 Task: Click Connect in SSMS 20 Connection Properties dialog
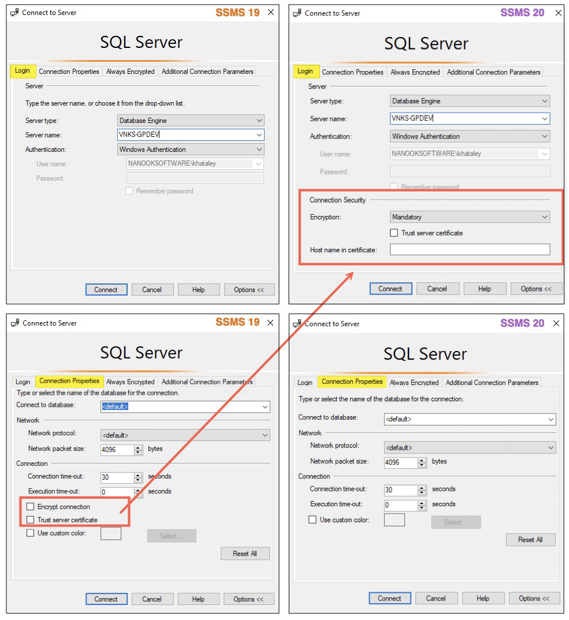tap(389, 598)
